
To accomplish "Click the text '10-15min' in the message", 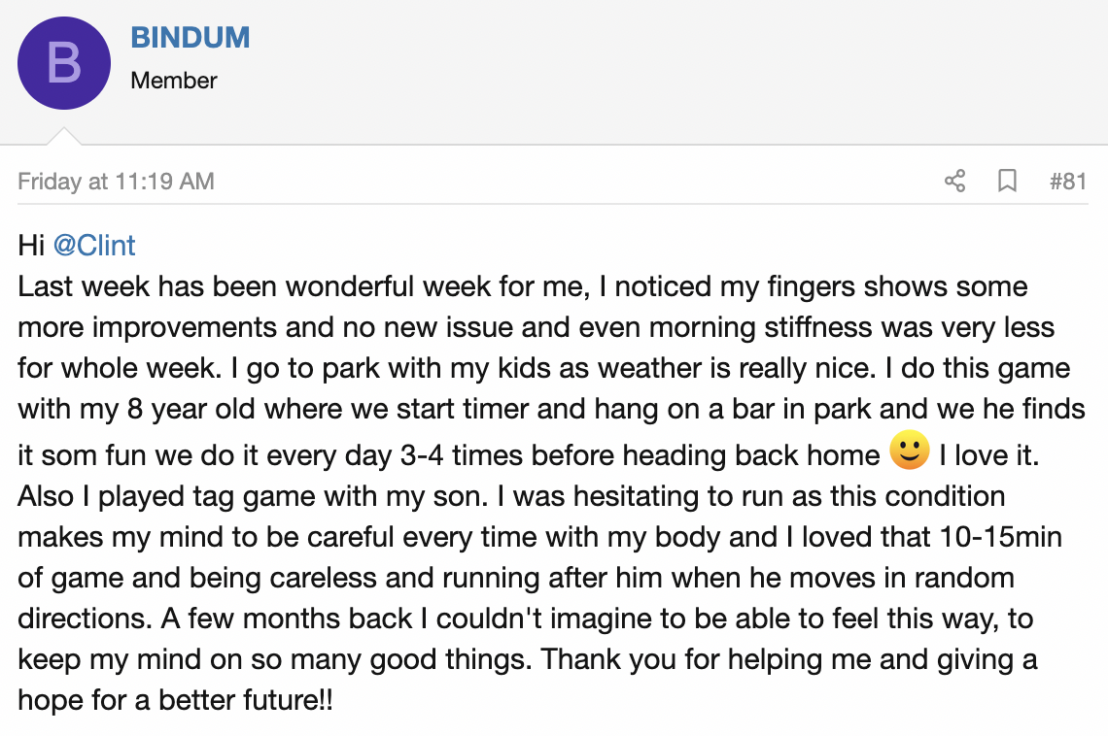I will click(x=1000, y=537).
